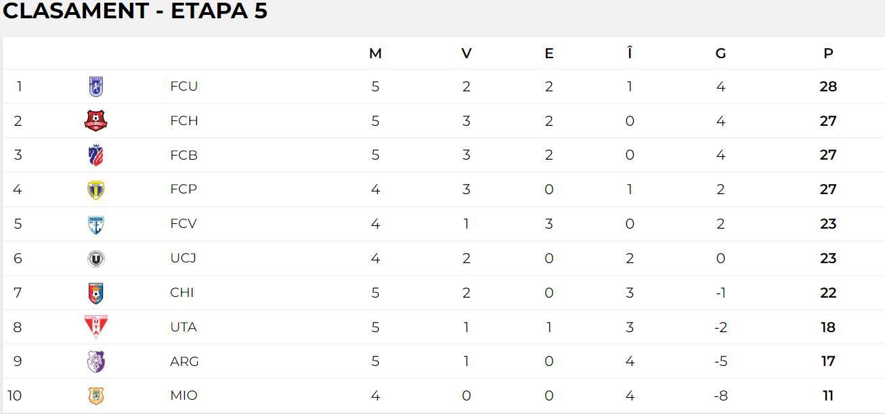Open the FCU team name link
This screenshot has height=414, width=885.
click(184, 87)
